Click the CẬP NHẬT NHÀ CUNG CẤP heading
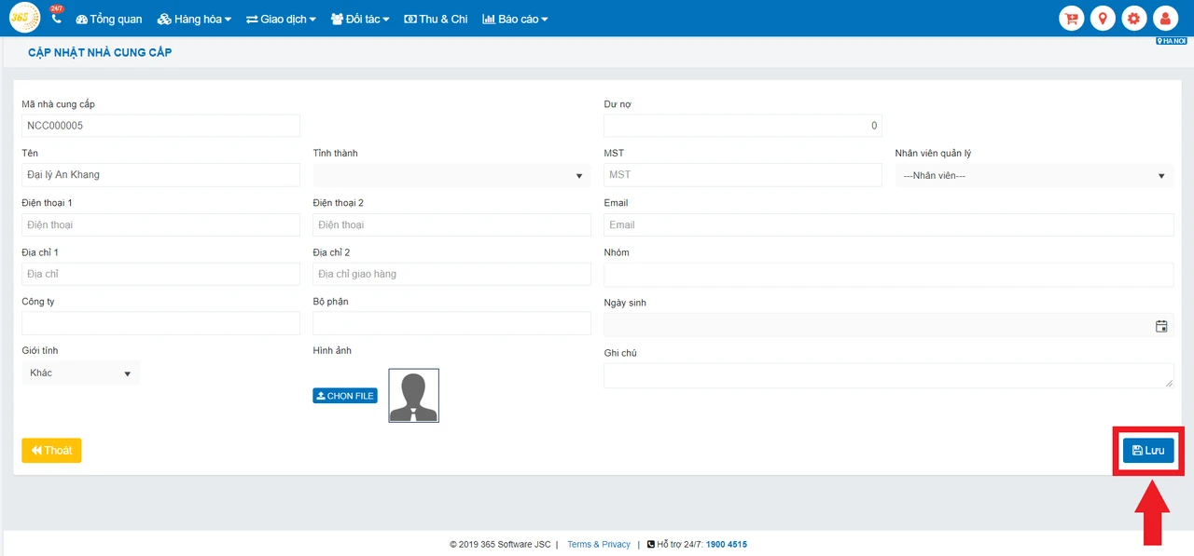Viewport: 1194px width, 556px height. click(100, 53)
